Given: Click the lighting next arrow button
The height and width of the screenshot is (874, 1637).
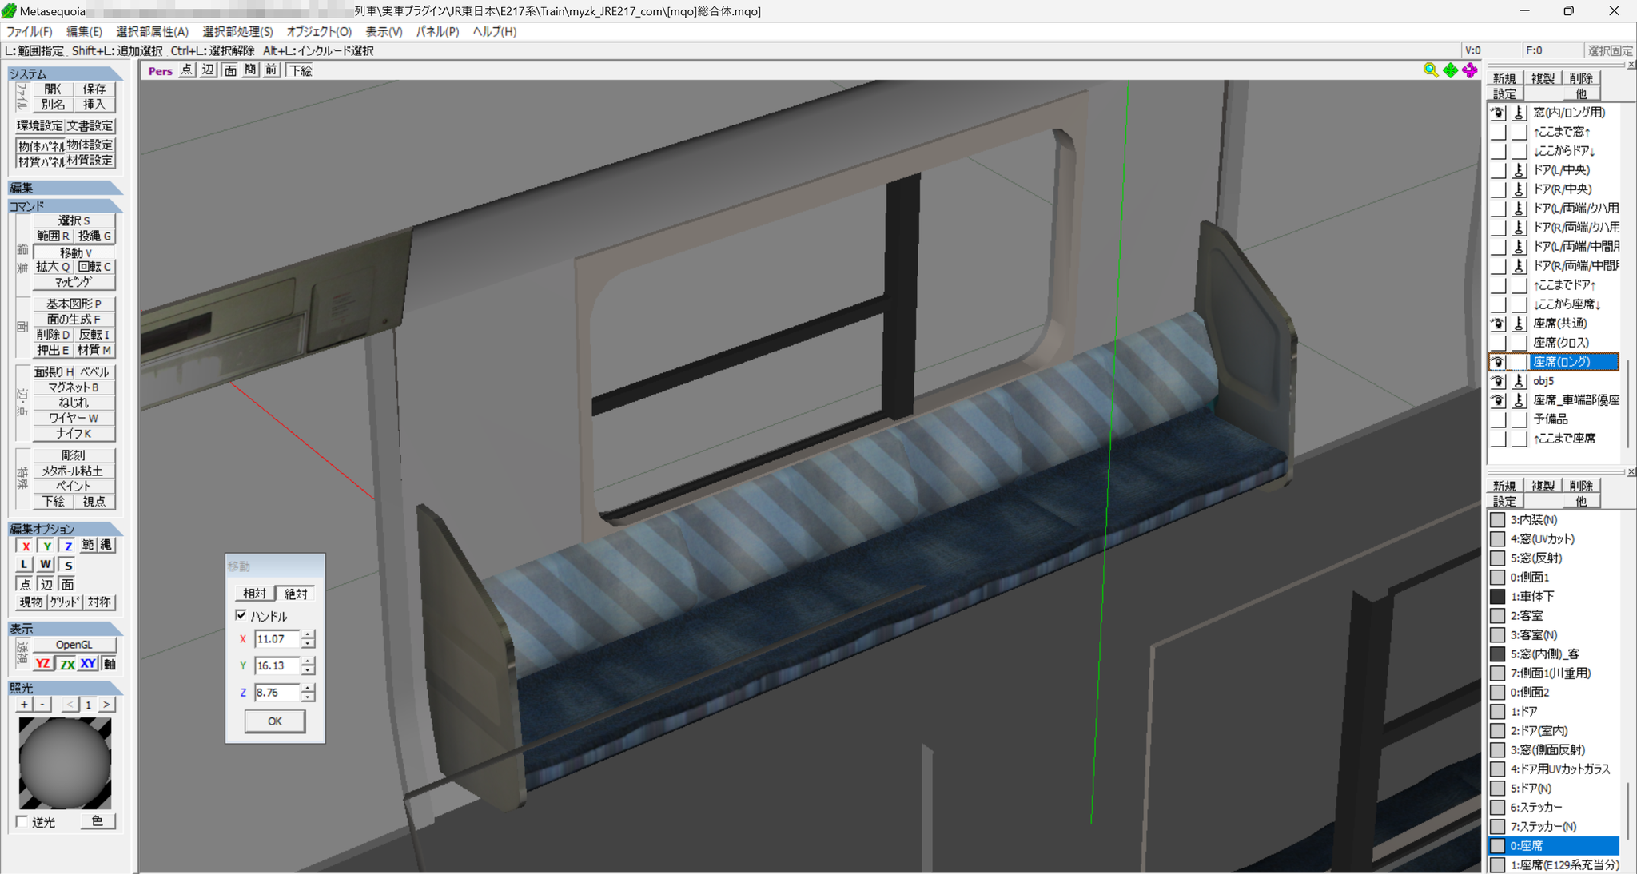Looking at the screenshot, I should point(106,704).
